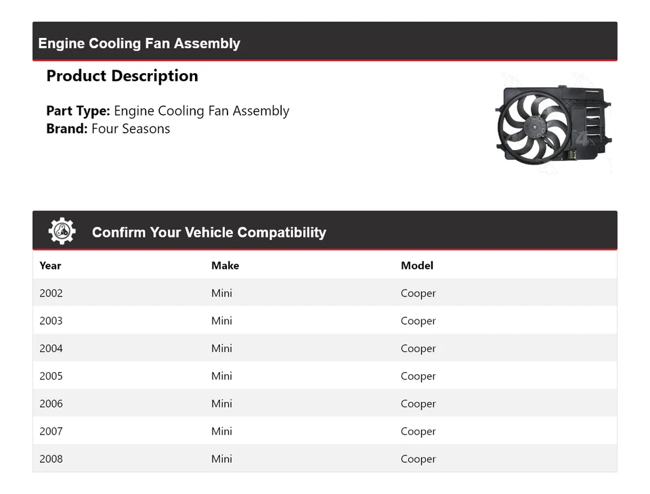Select the 2007 year cell

51,431
